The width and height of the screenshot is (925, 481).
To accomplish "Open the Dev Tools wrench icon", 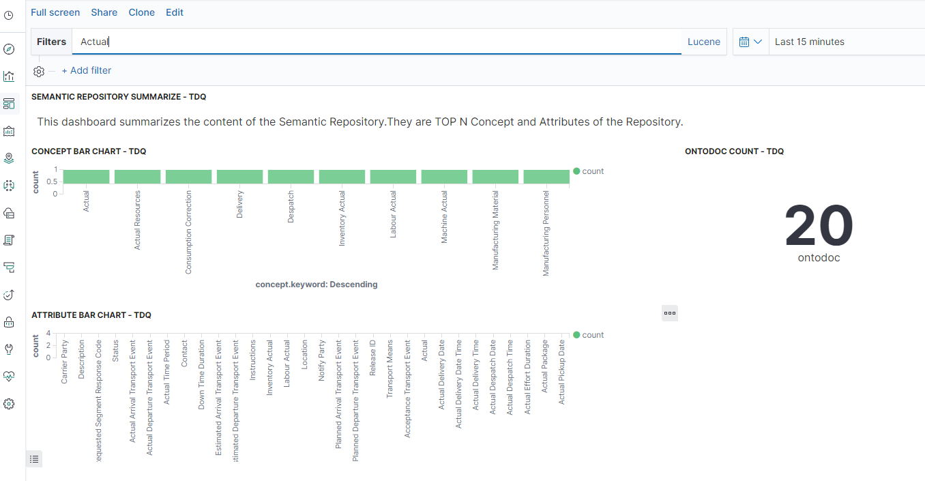I will click(10, 349).
